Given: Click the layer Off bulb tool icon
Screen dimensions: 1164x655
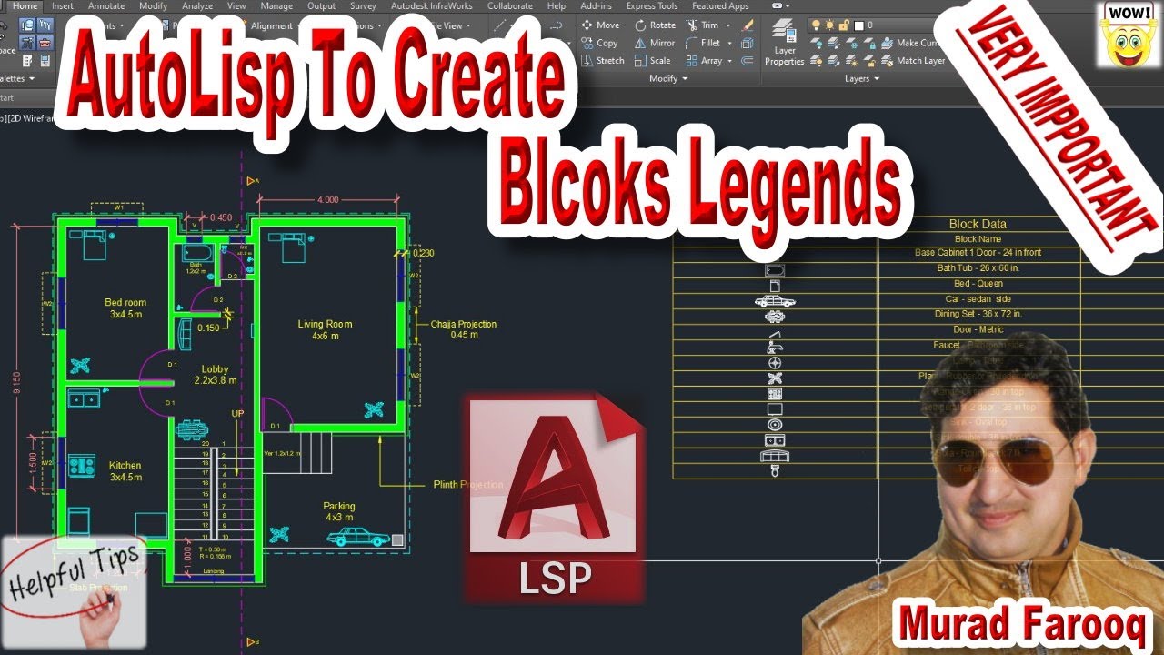Looking at the screenshot, I should pyautogui.click(x=817, y=43).
